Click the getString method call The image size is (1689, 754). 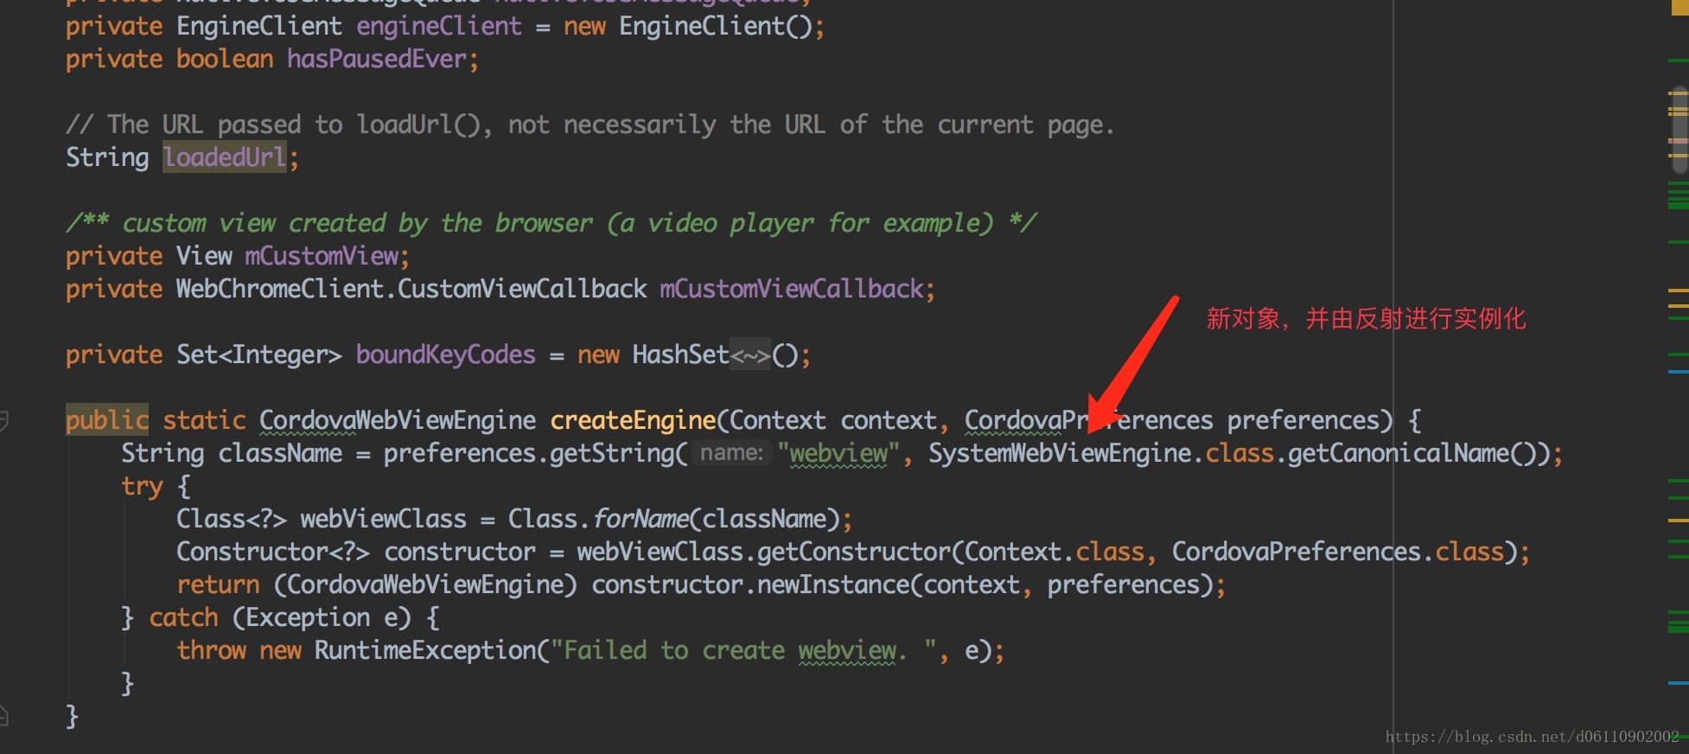(612, 453)
